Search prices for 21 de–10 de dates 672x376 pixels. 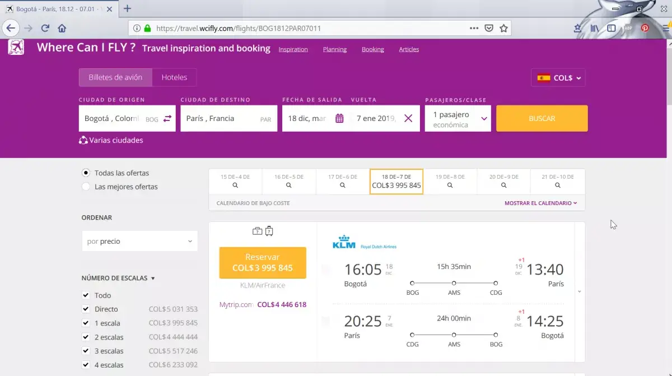[x=558, y=181]
